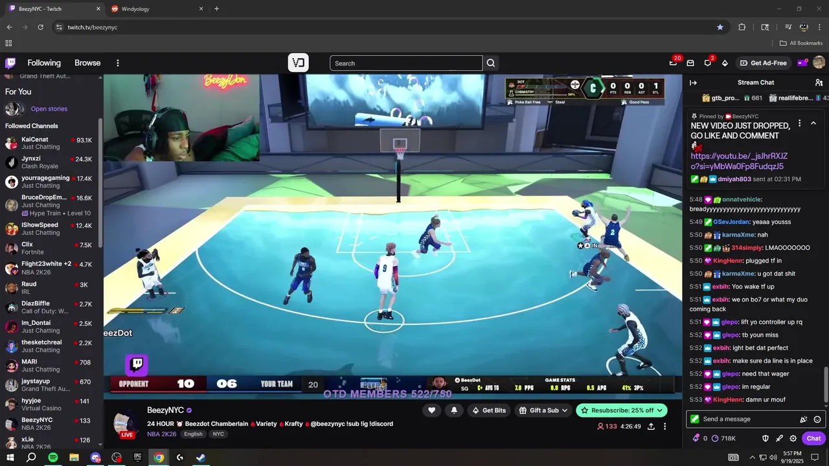Open the BeezyNYC channel name link
The height and width of the screenshot is (466, 829).
pos(165,410)
